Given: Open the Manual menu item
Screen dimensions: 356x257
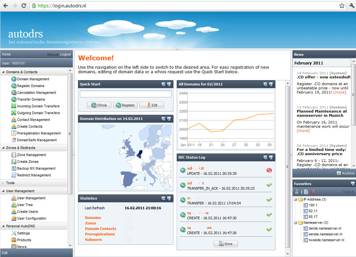Looking at the screenshot, I should coord(52,54).
